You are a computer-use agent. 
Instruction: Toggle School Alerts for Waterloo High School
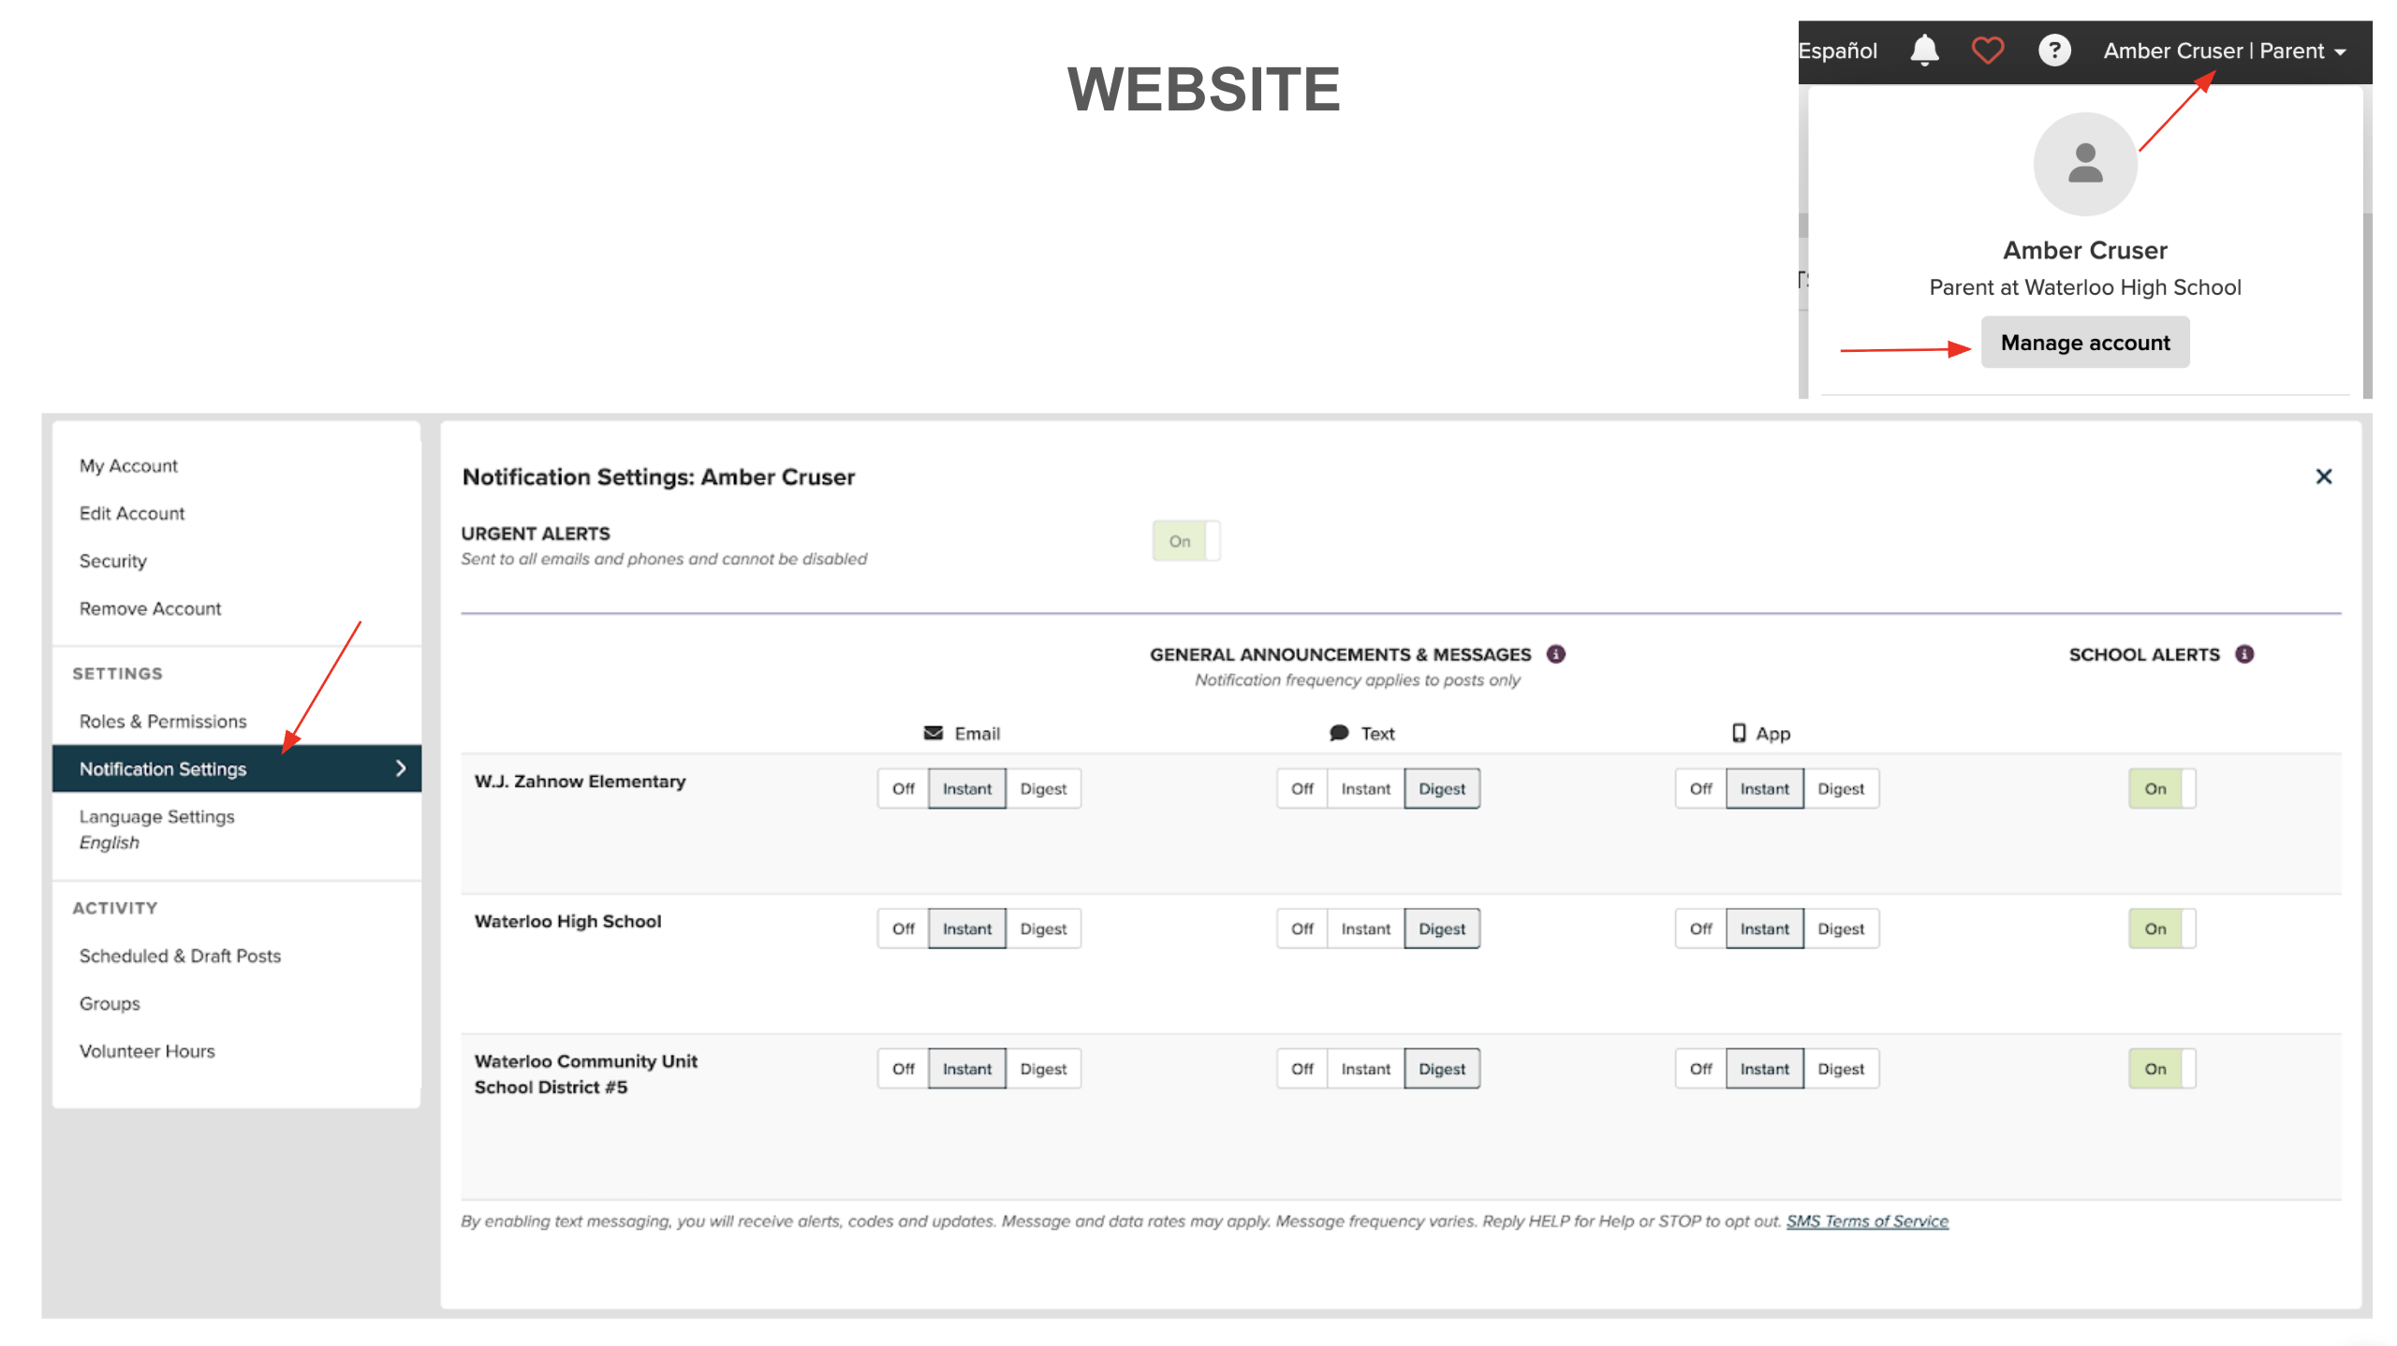[2161, 929]
